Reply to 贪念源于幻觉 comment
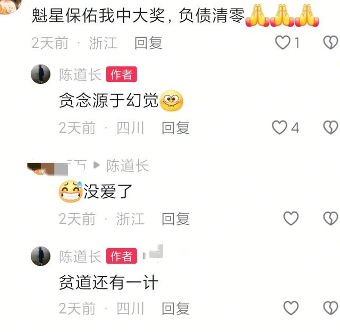The height and width of the screenshot is (332, 340). [176, 128]
